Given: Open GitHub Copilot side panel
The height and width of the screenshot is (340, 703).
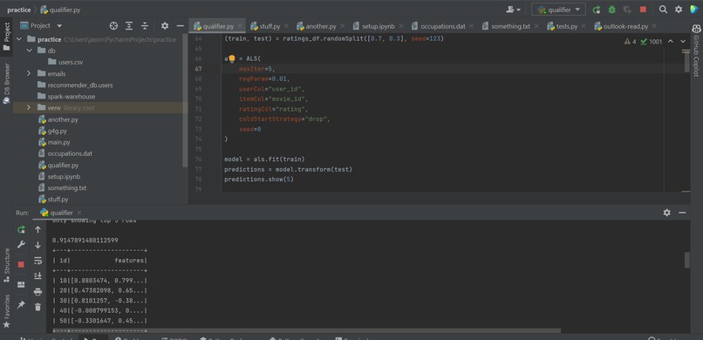Looking at the screenshot, I should click(x=696, y=51).
